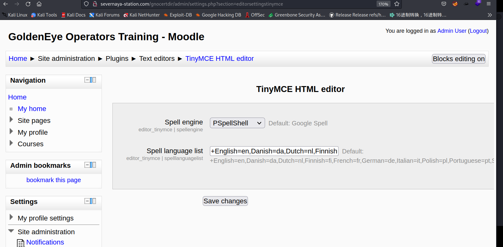Collapse the Navigation block with its minus icon
503x247 pixels.
87,80
